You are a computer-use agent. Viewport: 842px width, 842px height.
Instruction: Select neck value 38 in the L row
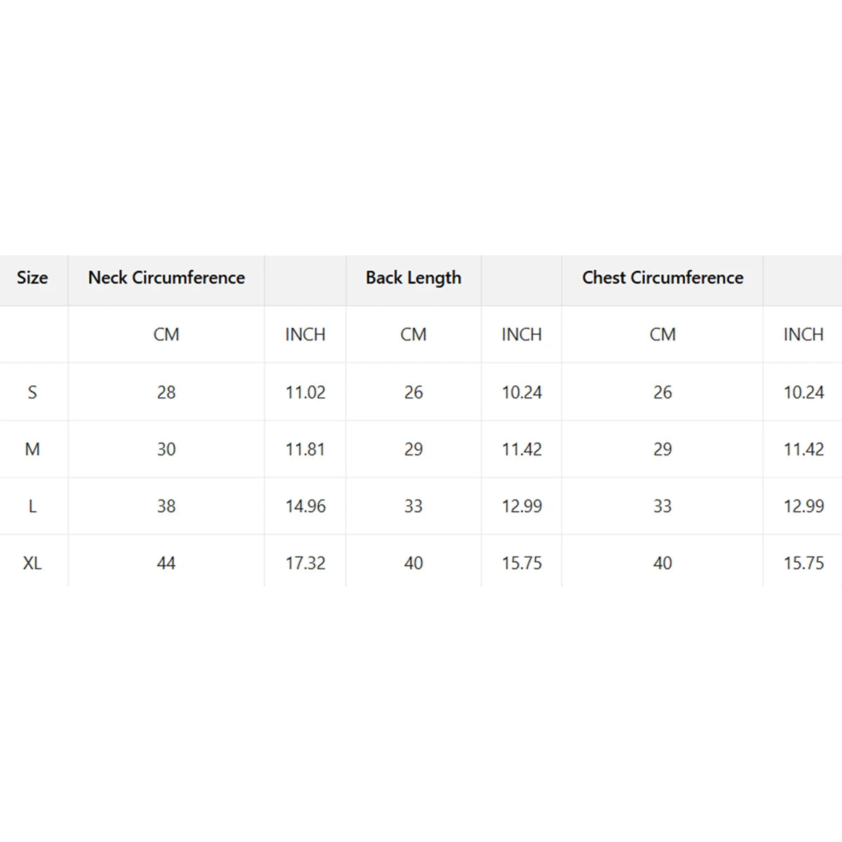pyautogui.click(x=166, y=506)
